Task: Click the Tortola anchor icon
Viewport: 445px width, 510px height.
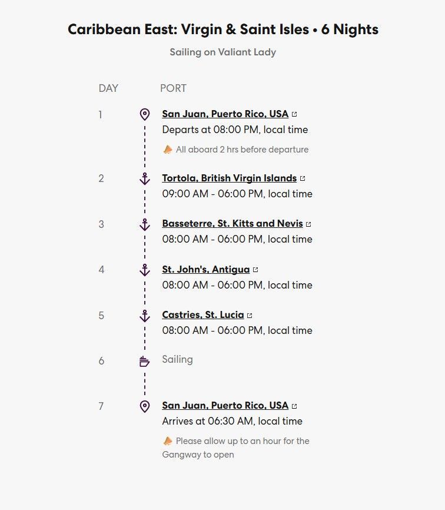Action: [145, 178]
